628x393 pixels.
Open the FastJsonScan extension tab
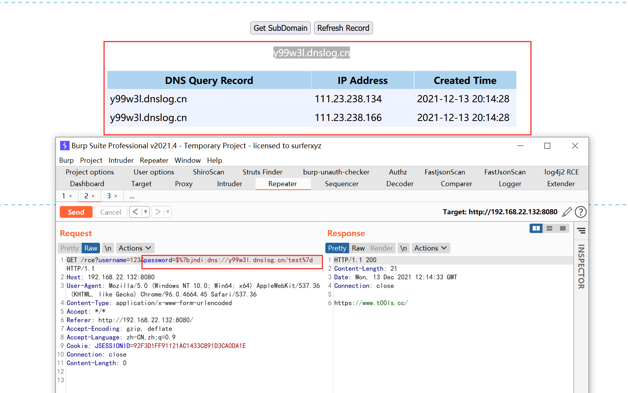[505, 172]
